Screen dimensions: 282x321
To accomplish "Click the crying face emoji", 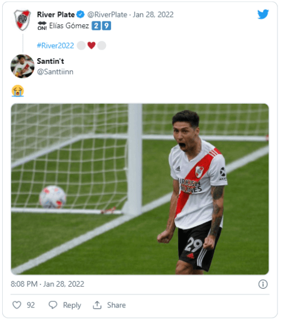I will [x=18, y=91].
